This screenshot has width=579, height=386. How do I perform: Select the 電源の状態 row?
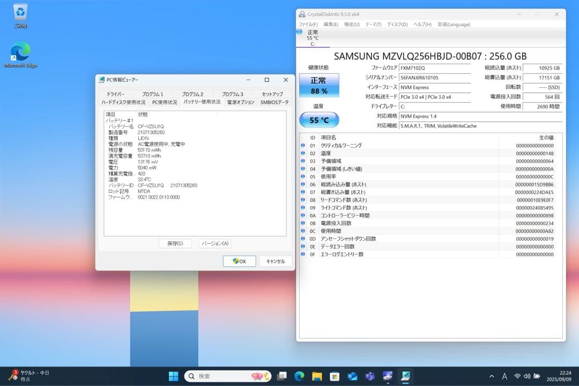(x=195, y=144)
